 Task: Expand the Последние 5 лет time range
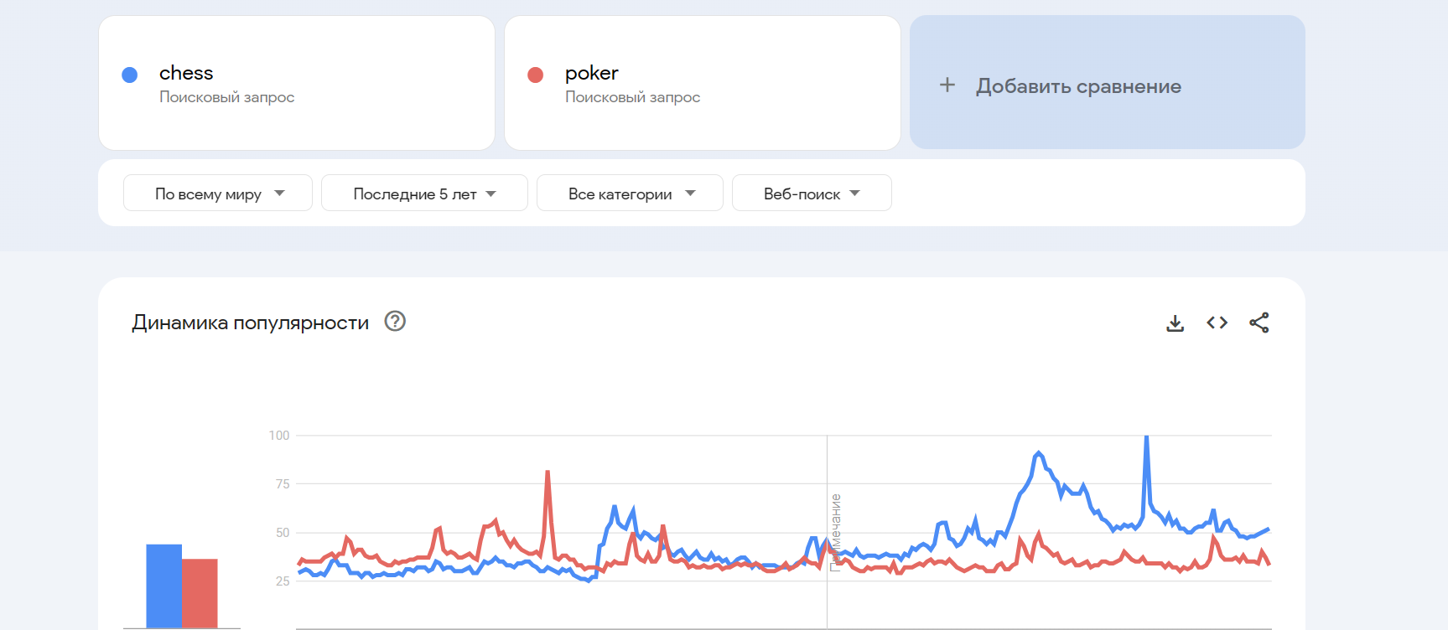(424, 194)
